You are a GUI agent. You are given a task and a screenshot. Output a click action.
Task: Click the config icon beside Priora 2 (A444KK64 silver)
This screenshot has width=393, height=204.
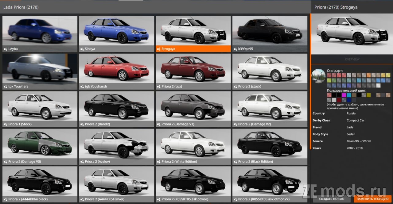click(x=82, y=199)
